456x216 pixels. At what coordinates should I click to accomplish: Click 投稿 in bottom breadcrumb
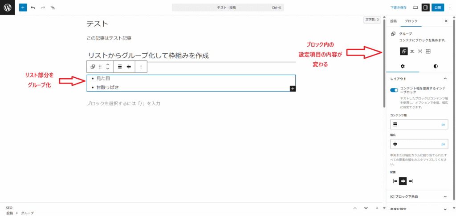coord(10,213)
